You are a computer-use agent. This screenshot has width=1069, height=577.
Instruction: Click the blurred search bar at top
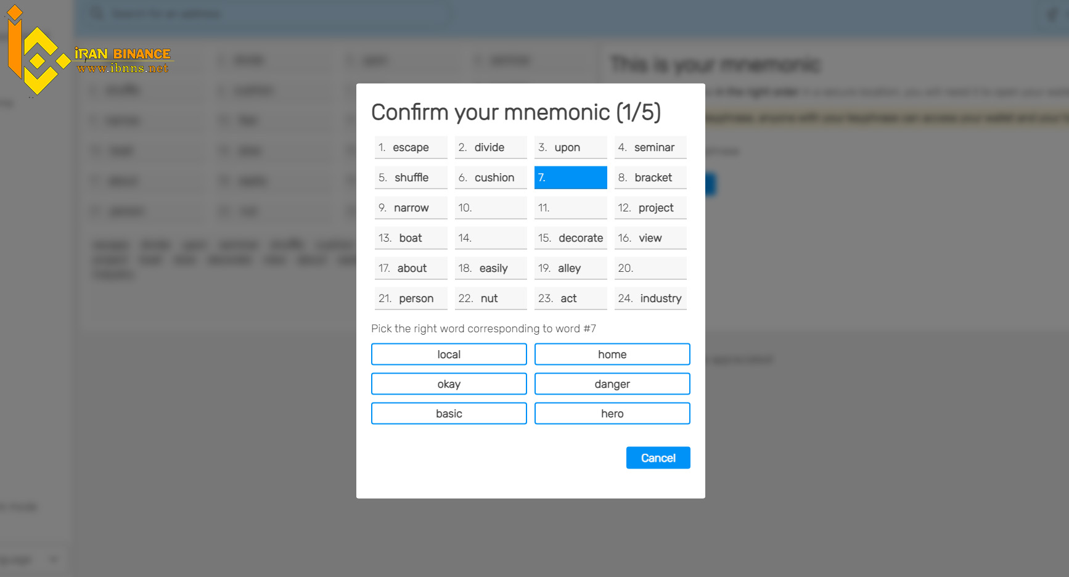click(268, 14)
